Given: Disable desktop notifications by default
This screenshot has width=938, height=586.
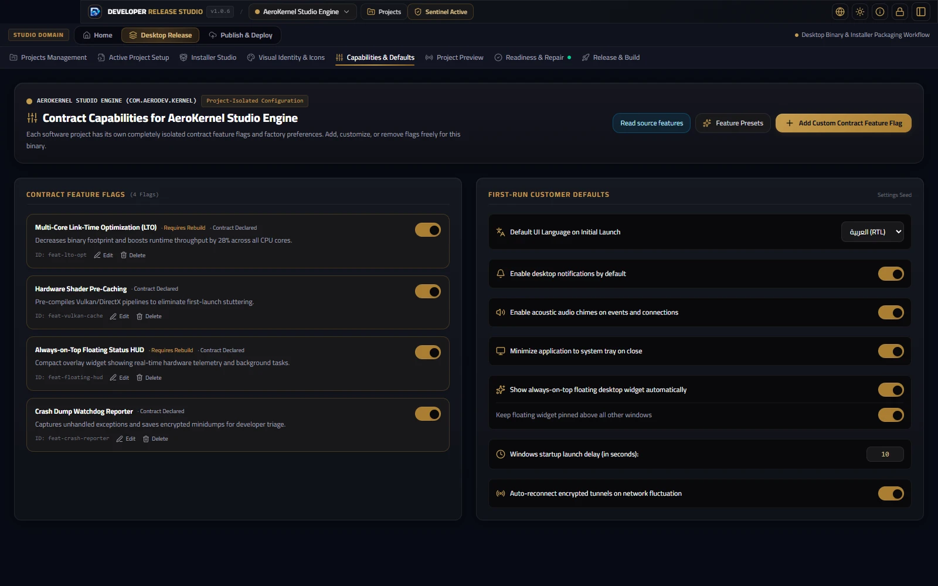Looking at the screenshot, I should [x=891, y=274].
